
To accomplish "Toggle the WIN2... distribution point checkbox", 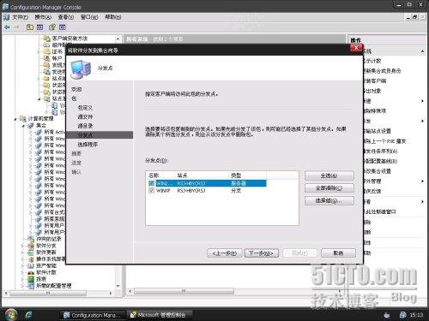I will click(152, 183).
